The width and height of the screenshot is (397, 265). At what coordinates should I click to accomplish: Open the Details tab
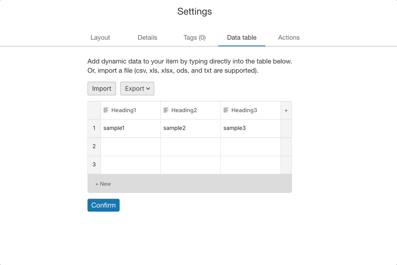pos(147,38)
